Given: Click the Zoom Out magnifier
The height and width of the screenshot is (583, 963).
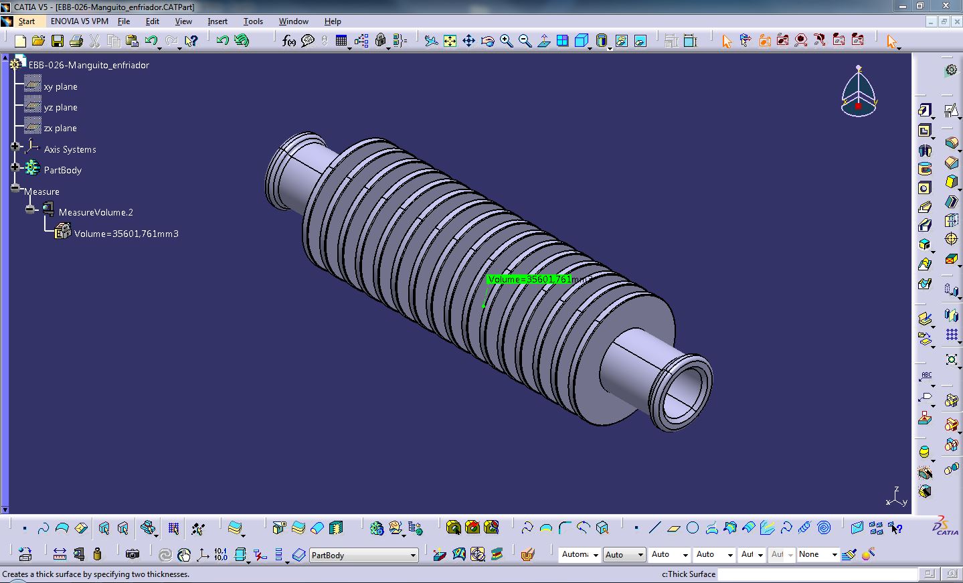Looking at the screenshot, I should click(525, 41).
